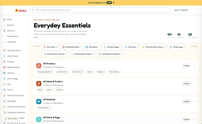Select the Beef subcategory chip
This screenshot has width=202, height=124.
point(40,90)
